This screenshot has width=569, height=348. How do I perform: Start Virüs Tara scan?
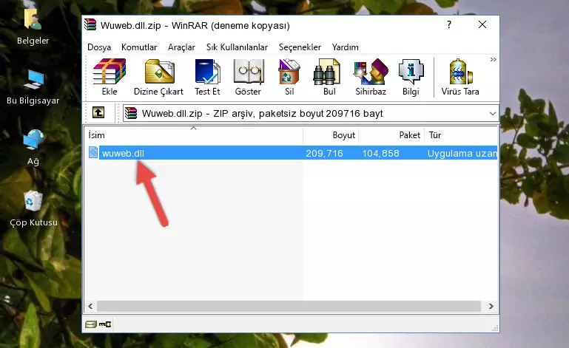[460, 78]
